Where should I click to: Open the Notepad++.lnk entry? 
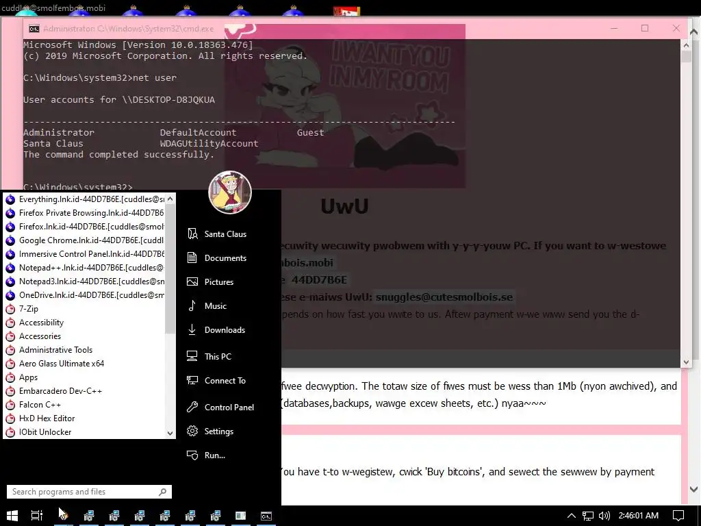pyautogui.click(x=85, y=268)
